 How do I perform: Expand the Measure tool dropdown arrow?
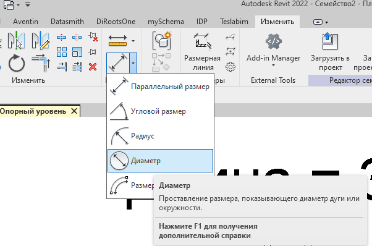[x=133, y=41]
